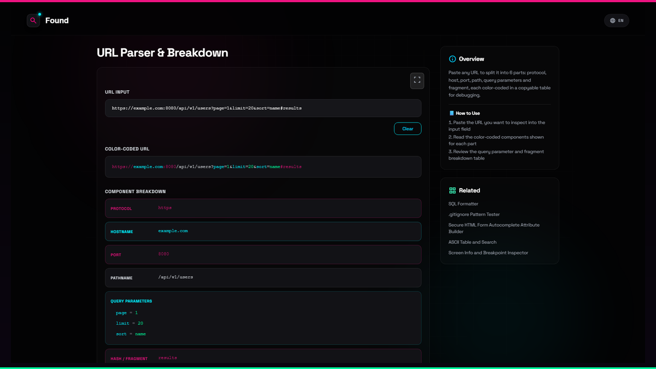Click the Related heading text

tap(470, 191)
